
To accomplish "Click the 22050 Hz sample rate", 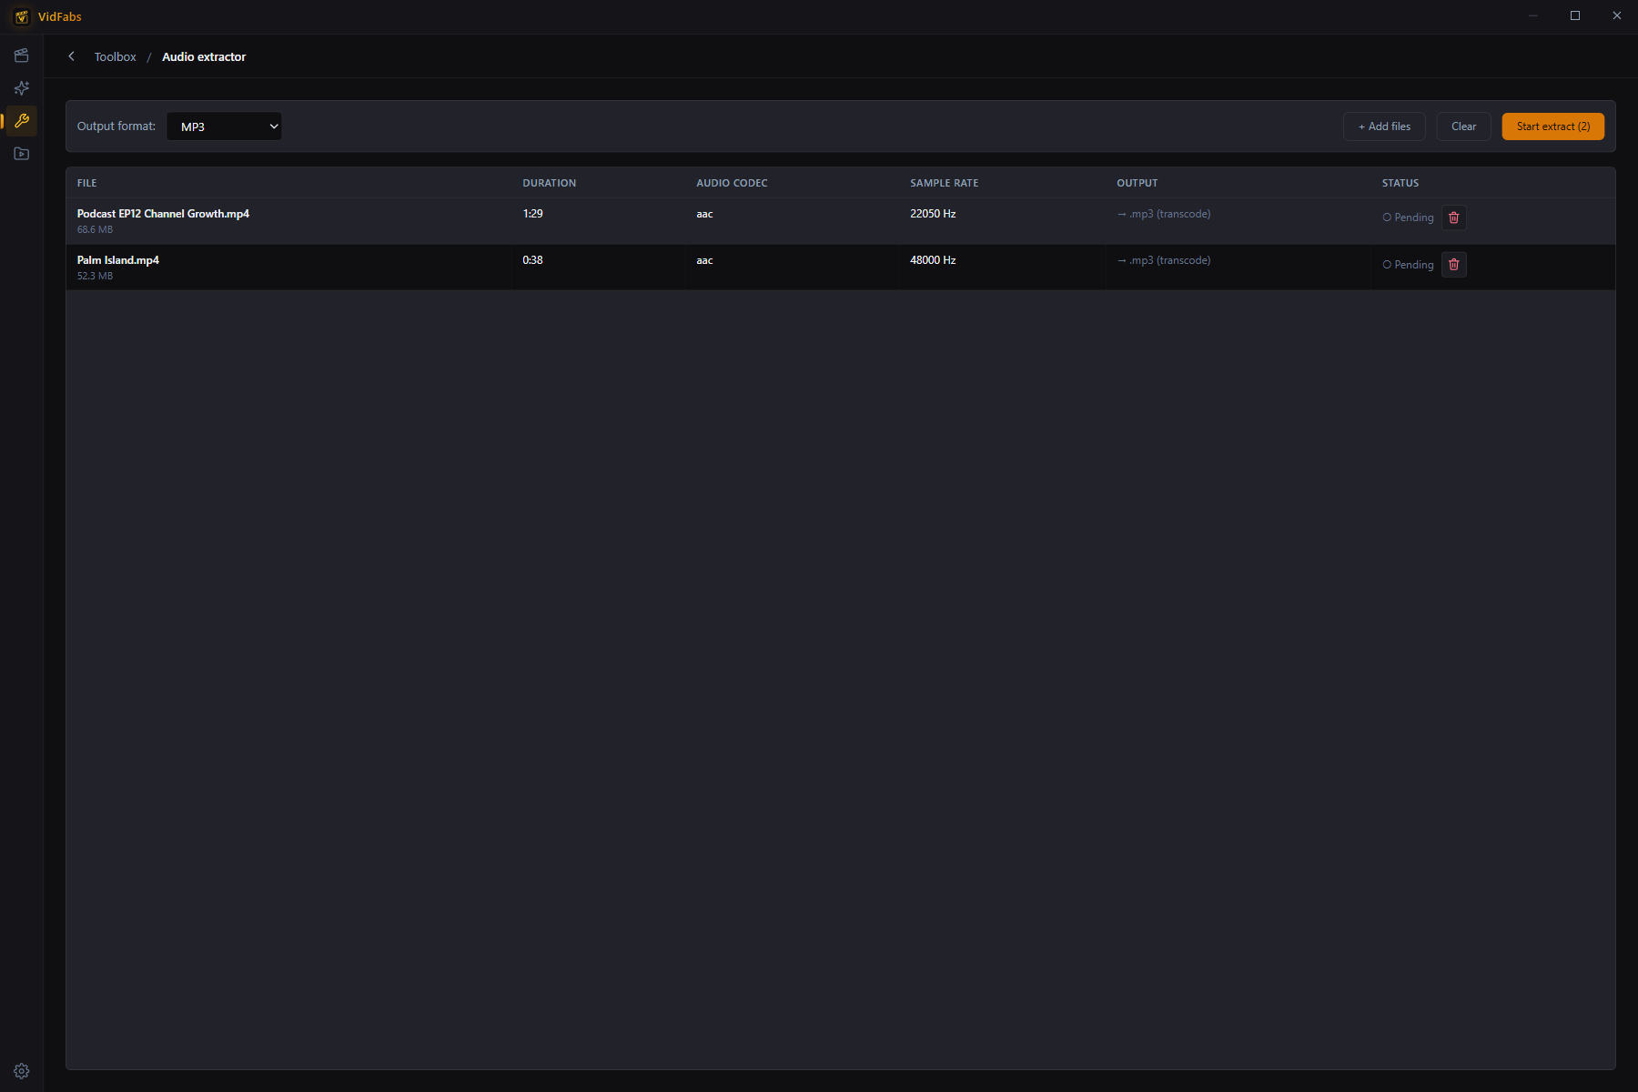I will point(933,214).
